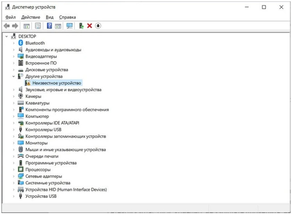This screenshot has height=214, width=292.
Task: Click the Камеры webcam icon
Action: [x=20, y=96]
